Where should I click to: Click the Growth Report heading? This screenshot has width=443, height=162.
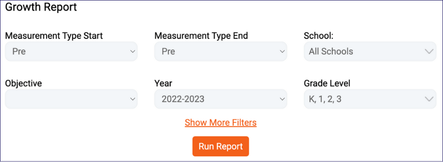(41, 8)
